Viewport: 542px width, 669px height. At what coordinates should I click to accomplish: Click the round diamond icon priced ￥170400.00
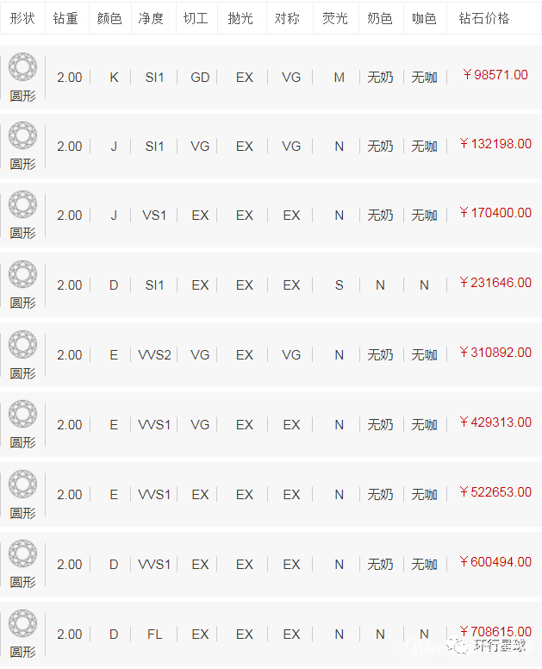pos(22,205)
